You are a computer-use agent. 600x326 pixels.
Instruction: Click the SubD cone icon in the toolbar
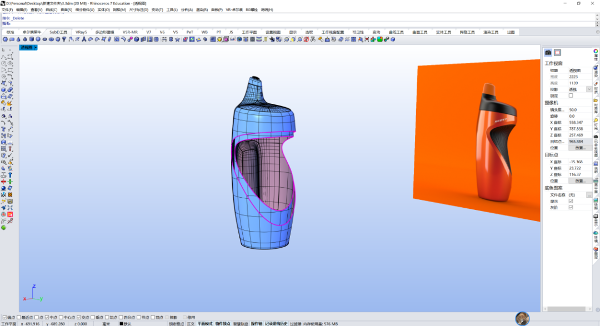pos(18,39)
